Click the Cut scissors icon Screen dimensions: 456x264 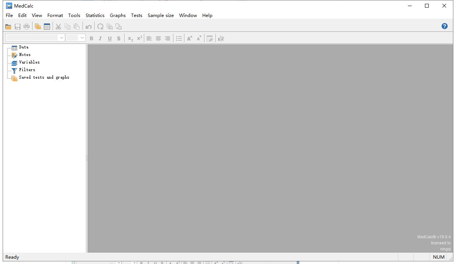58,26
